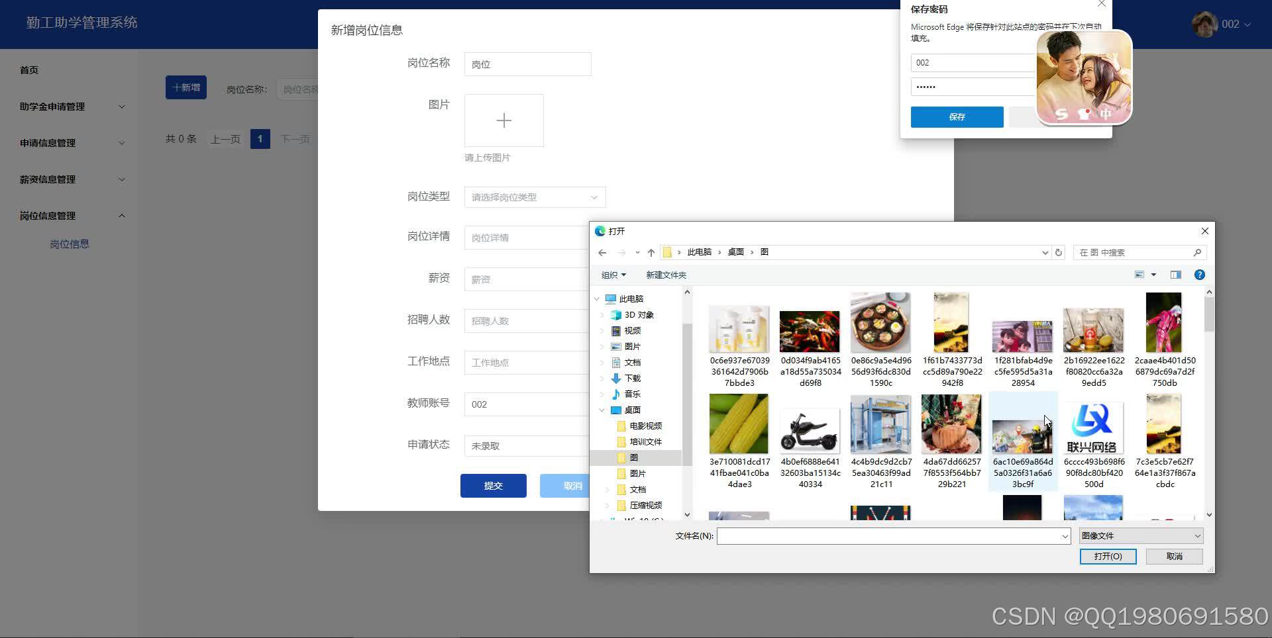Viewport: 1272px width, 638px height.
Task: Click the 002 user avatar in the header
Action: (x=1204, y=24)
